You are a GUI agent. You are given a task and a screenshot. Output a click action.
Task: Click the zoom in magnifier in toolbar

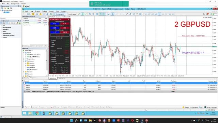coord(90,14)
